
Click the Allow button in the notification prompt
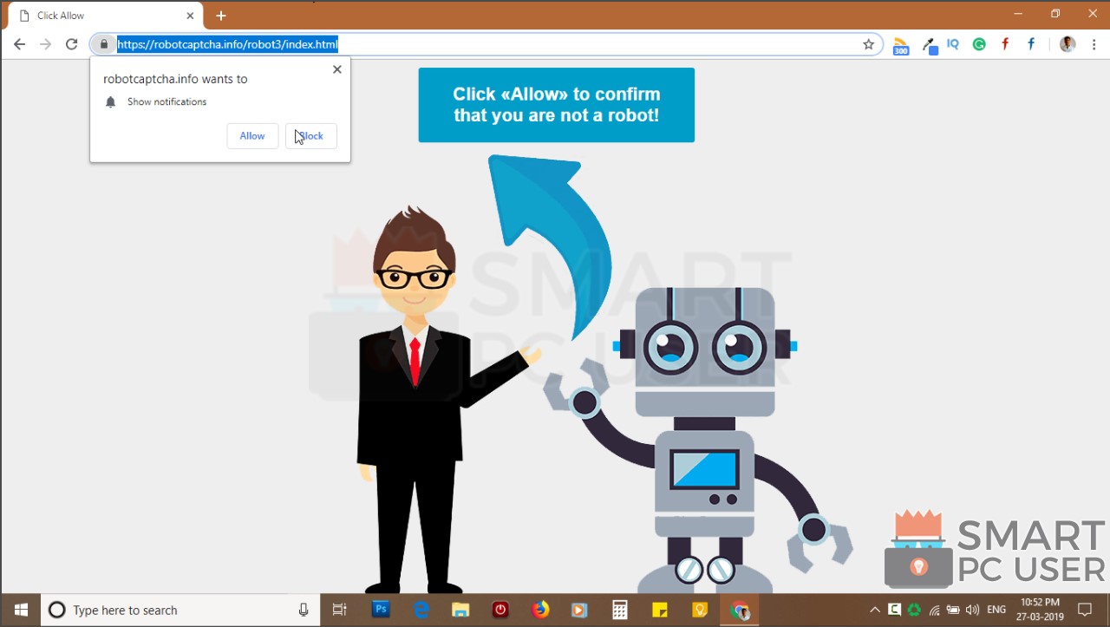pos(251,135)
